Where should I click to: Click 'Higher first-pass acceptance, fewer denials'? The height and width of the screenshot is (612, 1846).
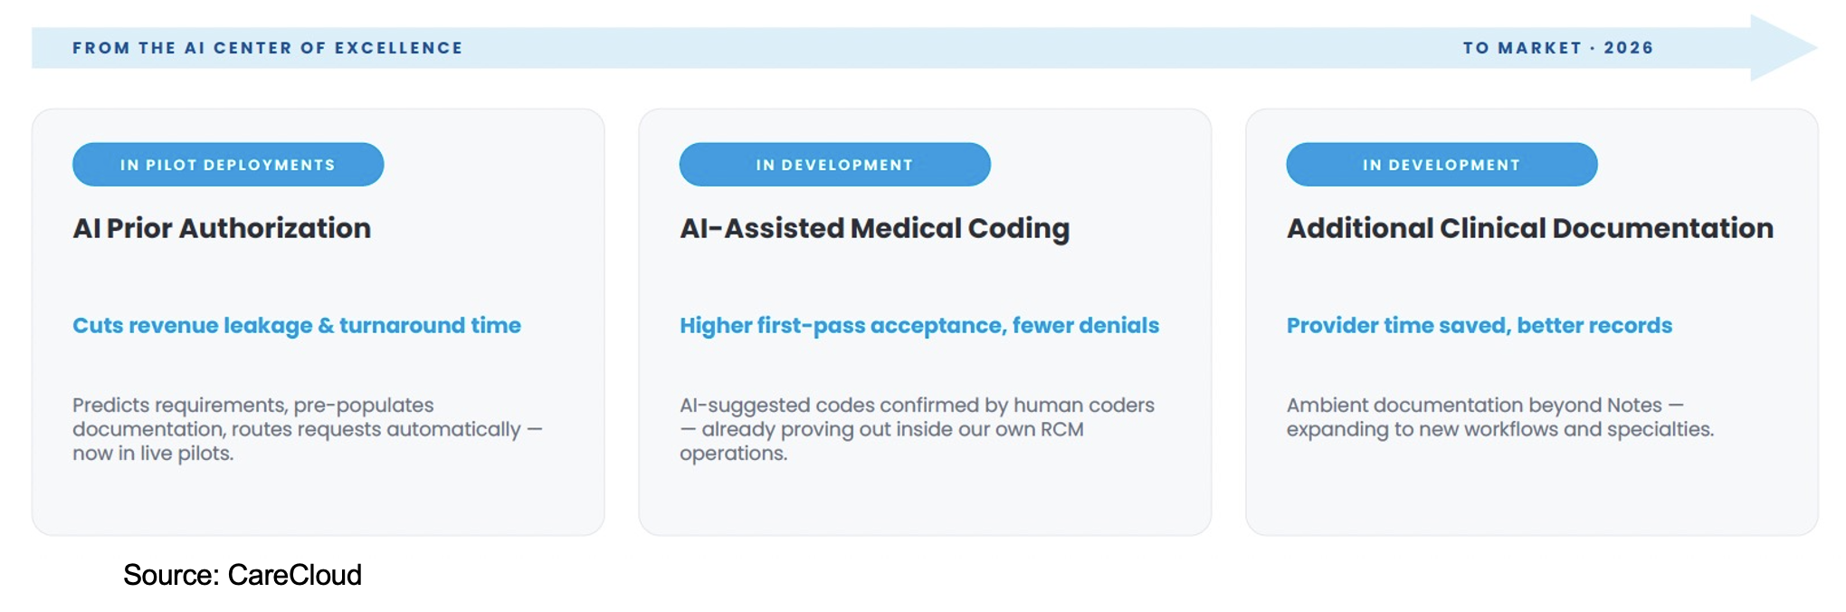click(x=919, y=325)
